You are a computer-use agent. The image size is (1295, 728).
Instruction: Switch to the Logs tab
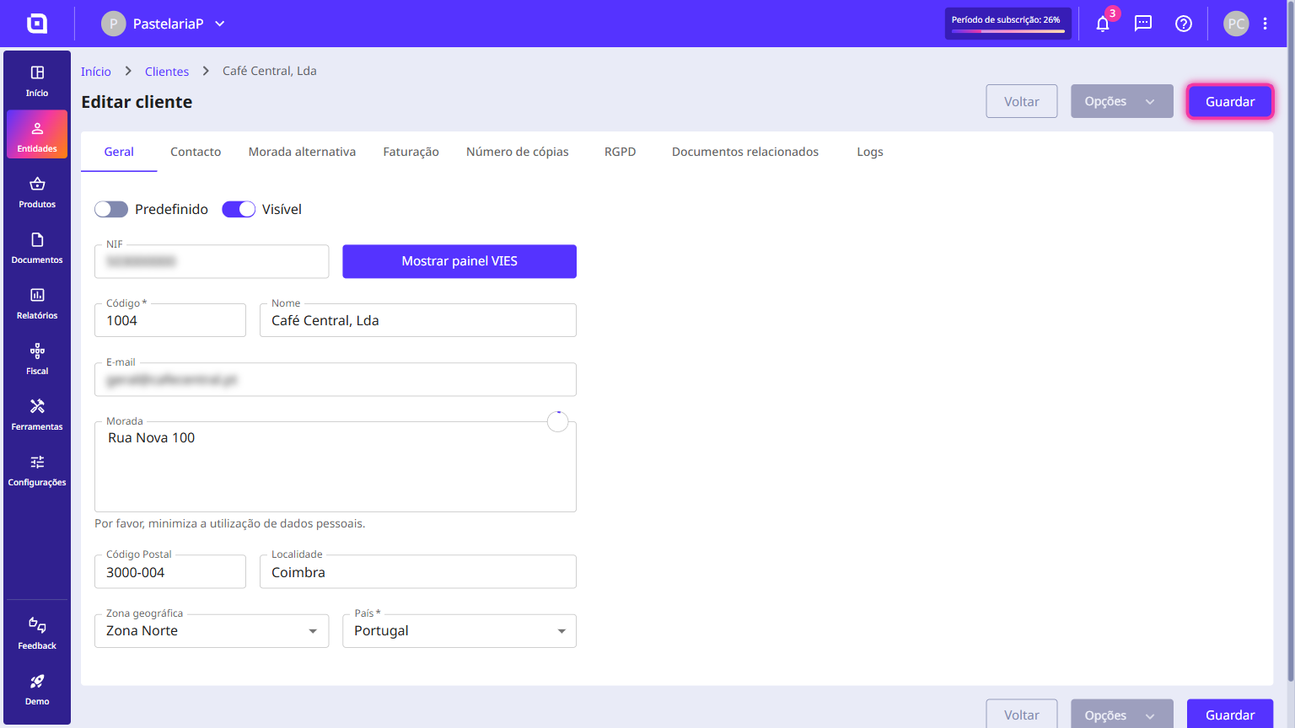coord(870,152)
